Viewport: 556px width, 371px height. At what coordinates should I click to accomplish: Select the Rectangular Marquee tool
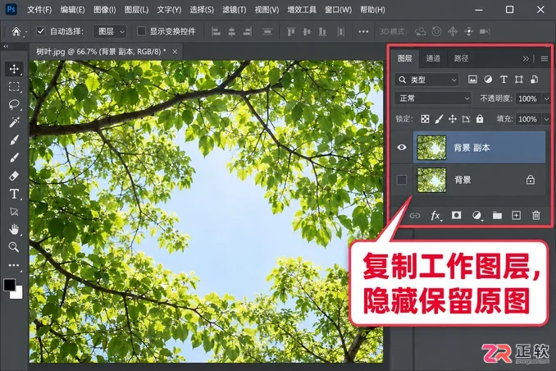(x=14, y=87)
